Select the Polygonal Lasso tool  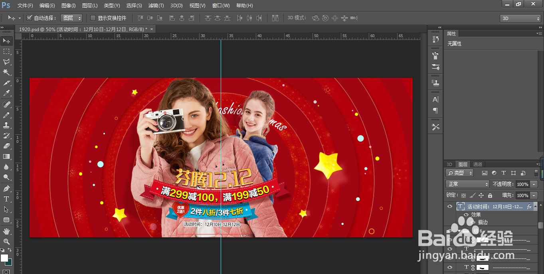6,62
